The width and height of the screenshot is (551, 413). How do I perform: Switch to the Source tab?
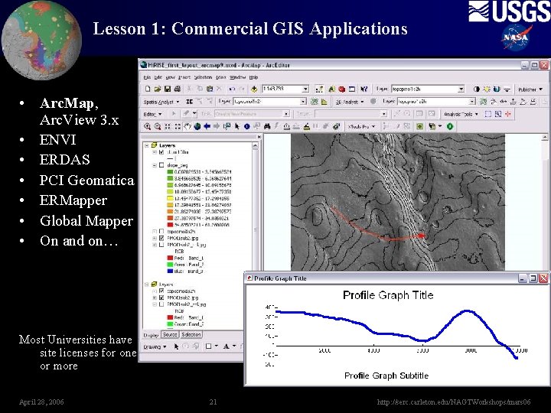pos(170,335)
